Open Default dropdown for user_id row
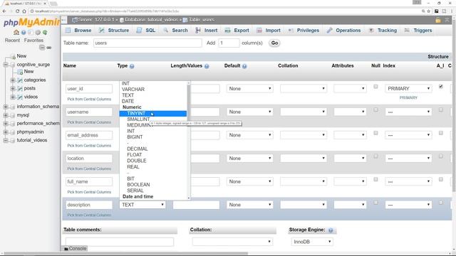Viewport: 456px width, 256px height. (250, 88)
